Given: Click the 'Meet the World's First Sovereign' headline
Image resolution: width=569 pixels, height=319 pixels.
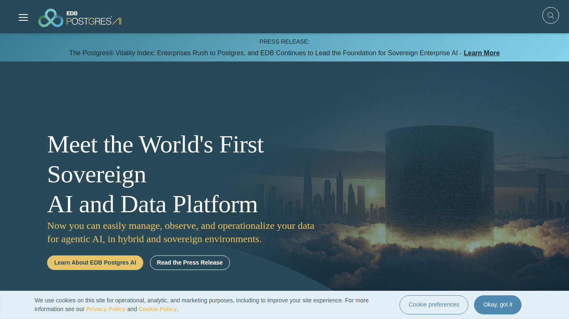Looking at the screenshot, I should 155,174.
